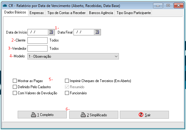Select the Bancos Agência tab

tap(101, 13)
